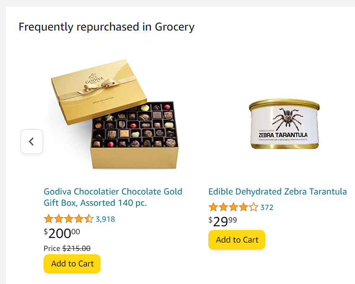Go to previous carousel items with left chevron
355x284 pixels.
[32, 142]
